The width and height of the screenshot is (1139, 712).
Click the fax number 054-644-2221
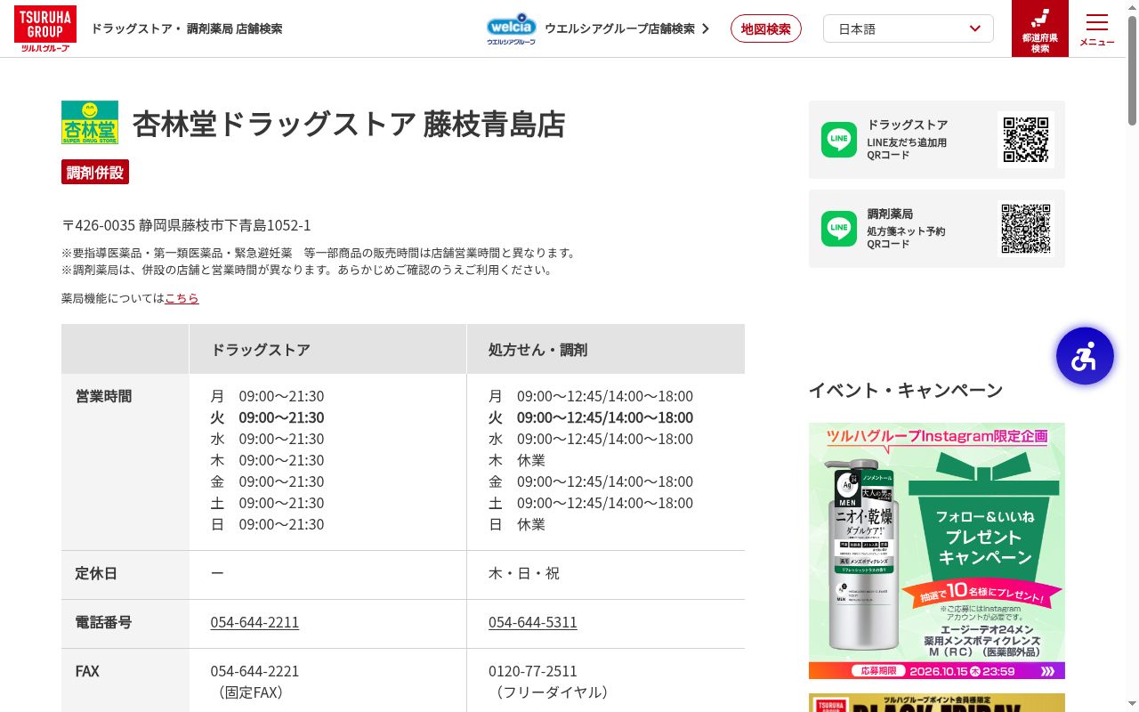254,671
